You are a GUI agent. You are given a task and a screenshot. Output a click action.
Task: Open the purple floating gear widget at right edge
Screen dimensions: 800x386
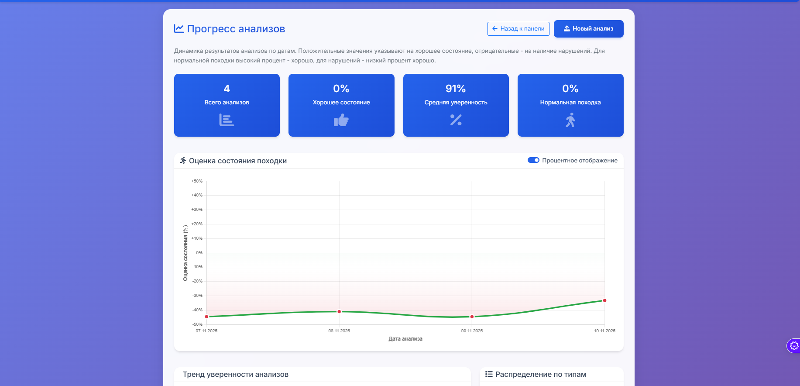(794, 346)
